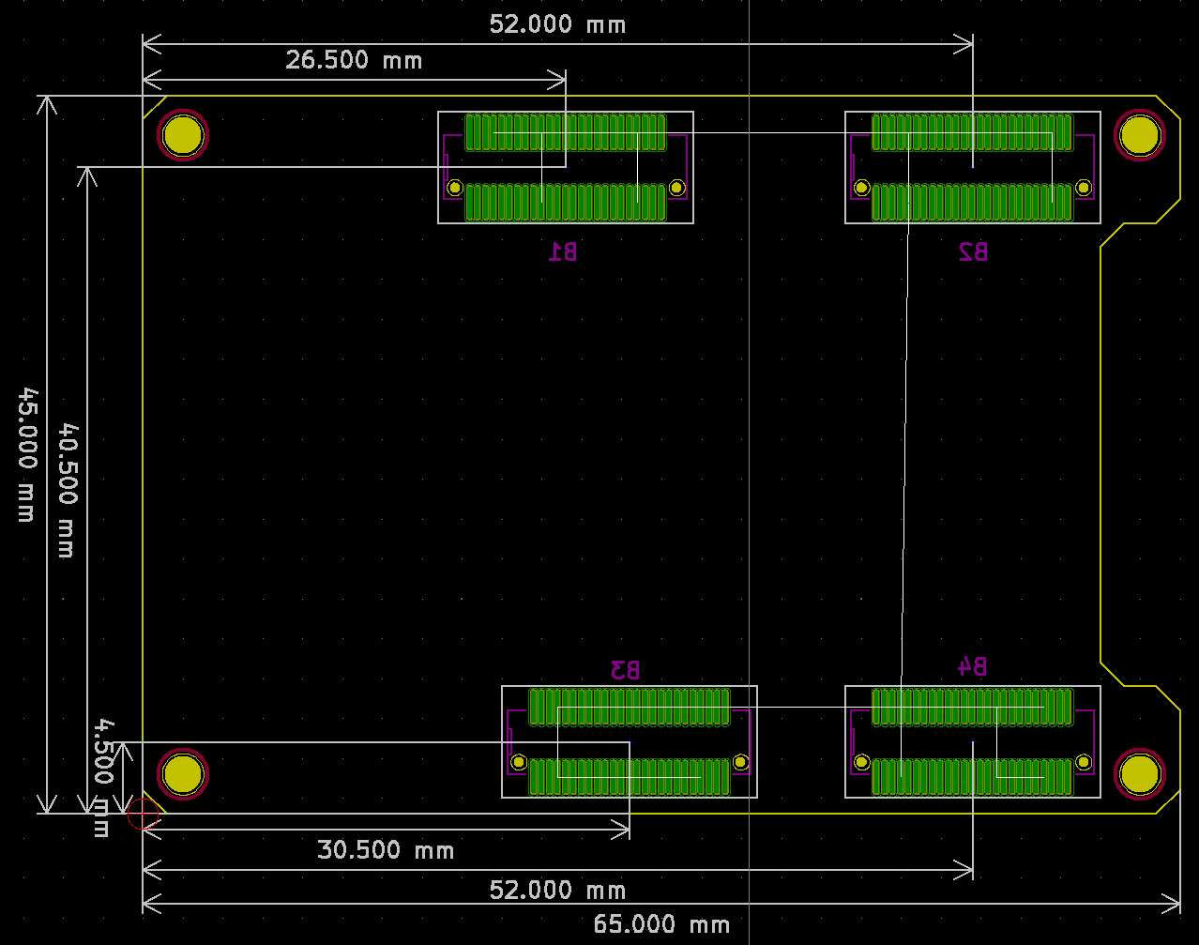Click the B4 reference designator text
Image resolution: width=1199 pixels, height=945 pixels.
point(972,665)
